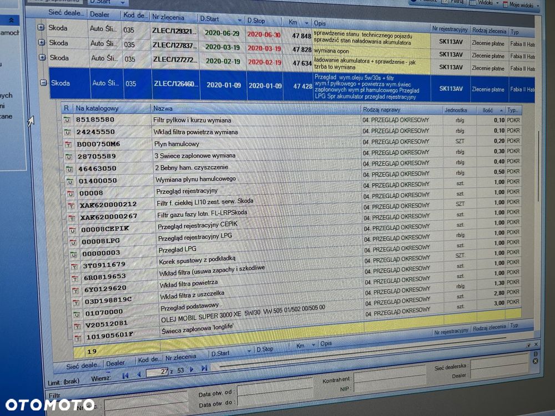This screenshot has width=555, height=416.
Task: Click the row number field showing 27
Action: [157, 372]
